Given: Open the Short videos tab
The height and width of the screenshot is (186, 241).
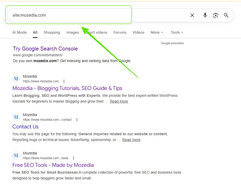Looking at the screenshot, I should [x=96, y=32].
